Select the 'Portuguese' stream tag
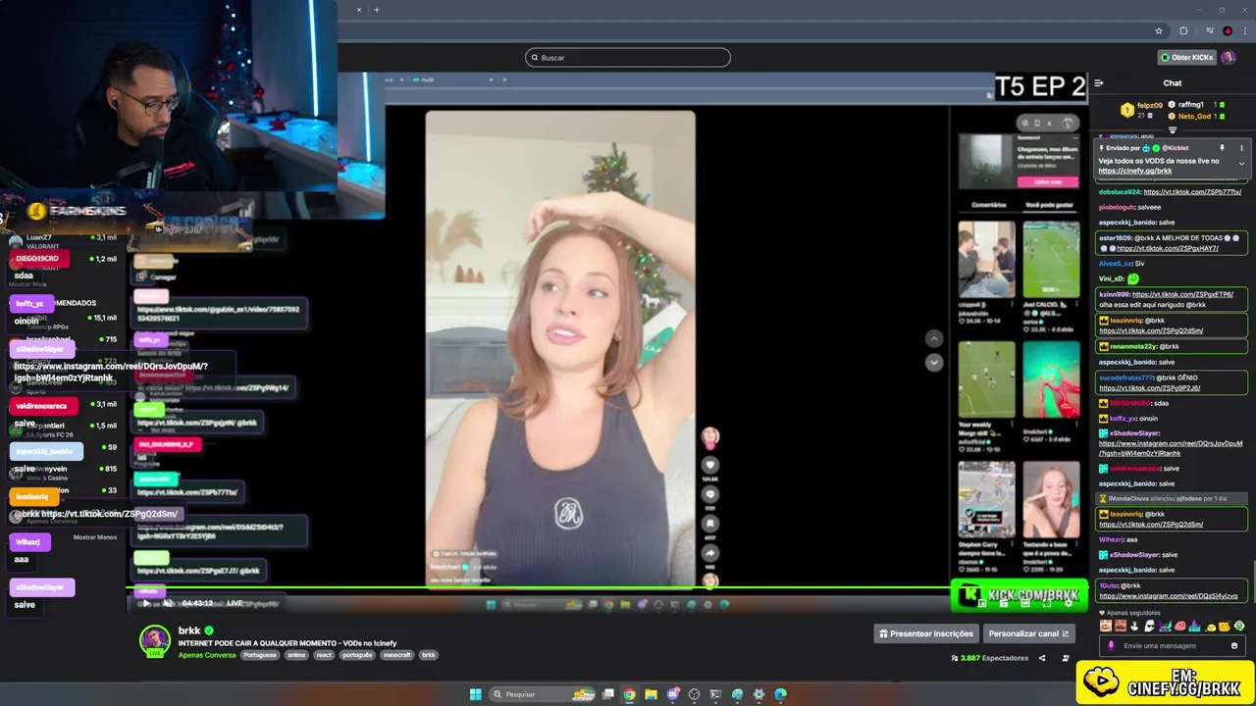This screenshot has height=706, width=1256. point(260,655)
